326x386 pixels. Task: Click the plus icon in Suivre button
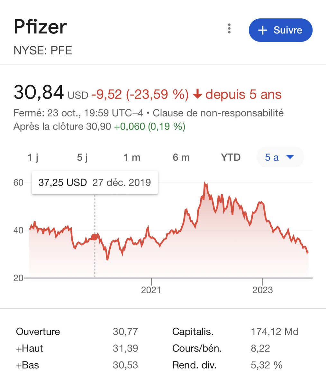(x=263, y=30)
